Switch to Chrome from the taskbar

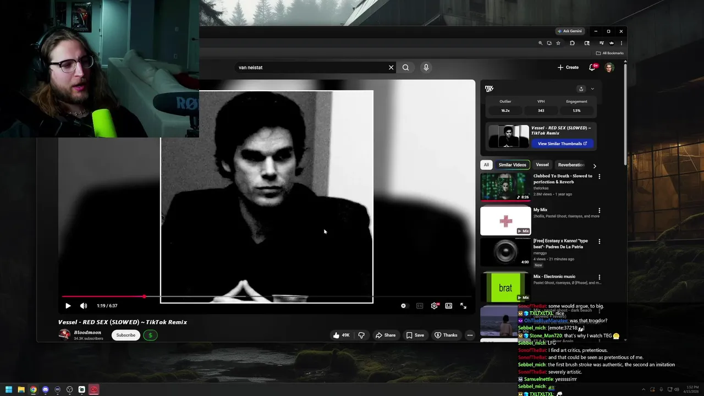coord(33,389)
